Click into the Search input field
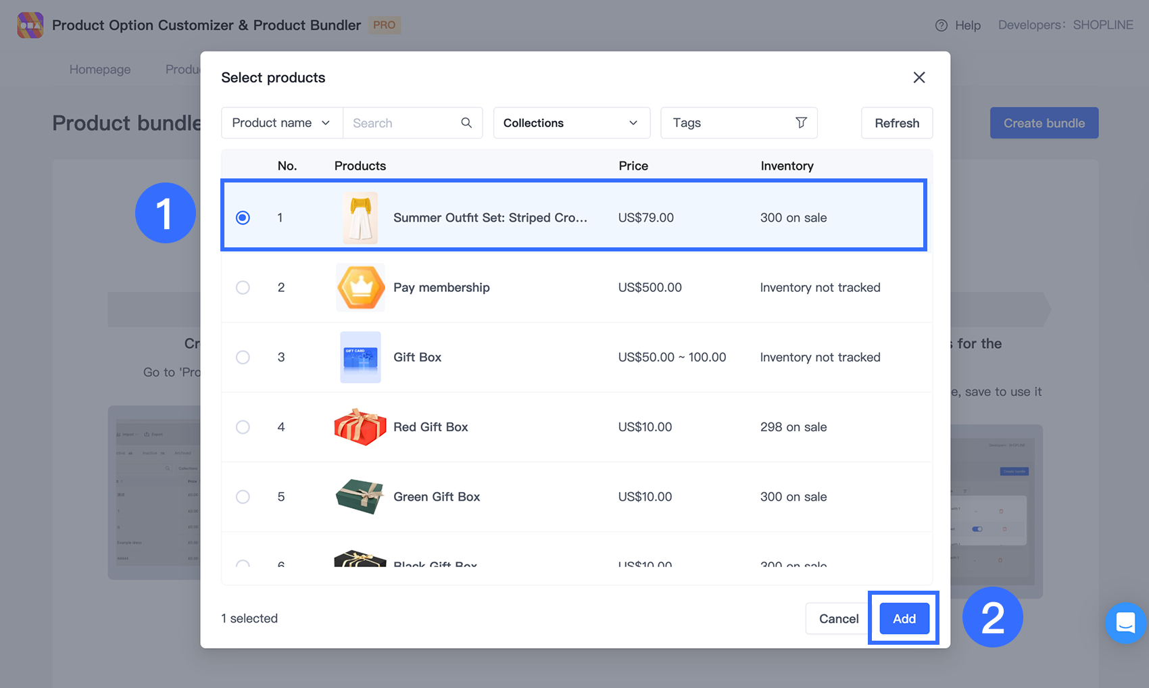The image size is (1149, 688). [403, 123]
